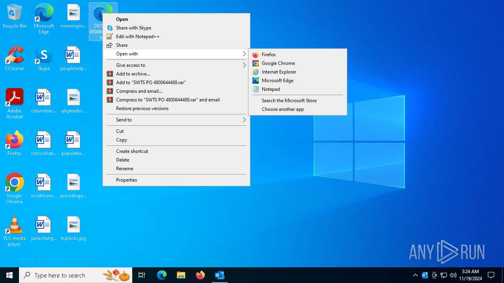Choose Search the Microsoft Store
This screenshot has height=283, width=504.
pos(298,101)
